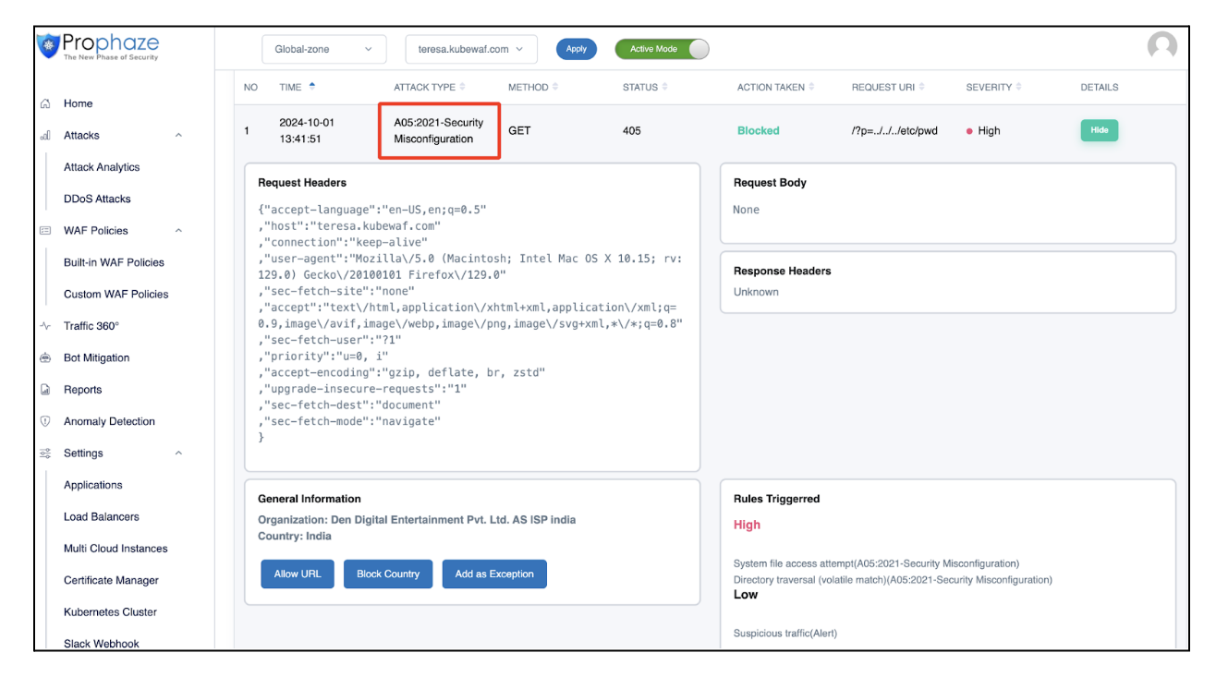Open the teresa.kubewaf.com domain dropdown

coord(470,49)
